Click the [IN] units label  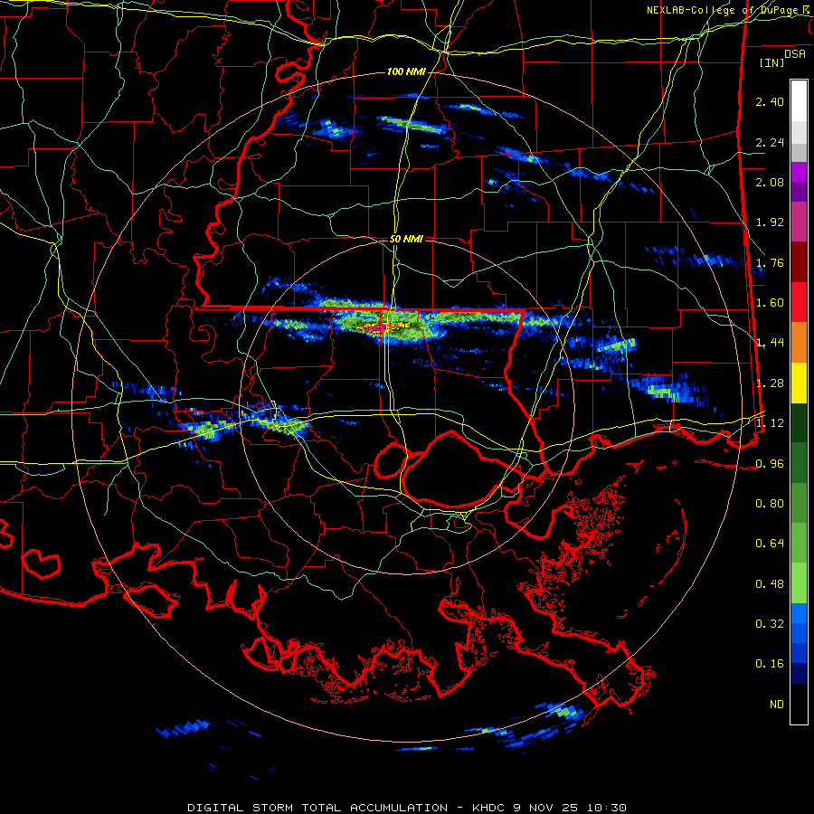point(772,62)
